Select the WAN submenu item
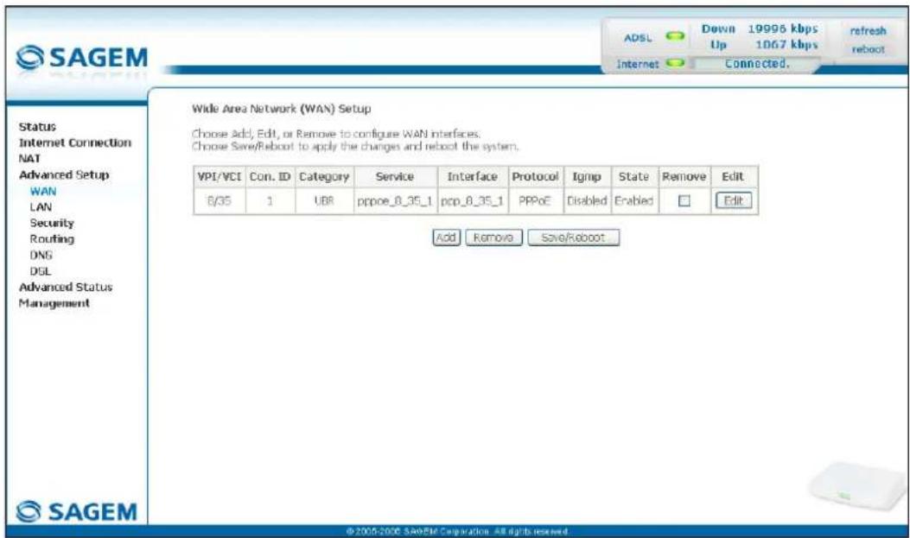Image resolution: width=910 pixels, height=538 pixels. [x=43, y=191]
